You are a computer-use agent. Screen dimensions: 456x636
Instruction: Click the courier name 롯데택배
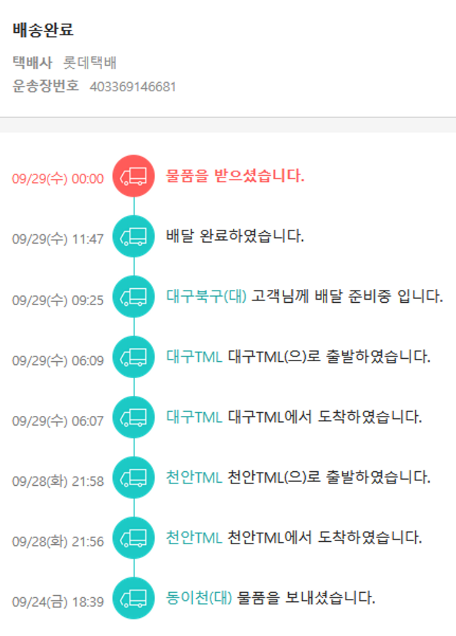(x=90, y=63)
